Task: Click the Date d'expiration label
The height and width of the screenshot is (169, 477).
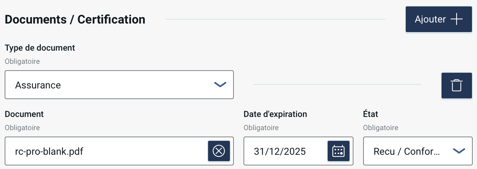Action: [275, 114]
